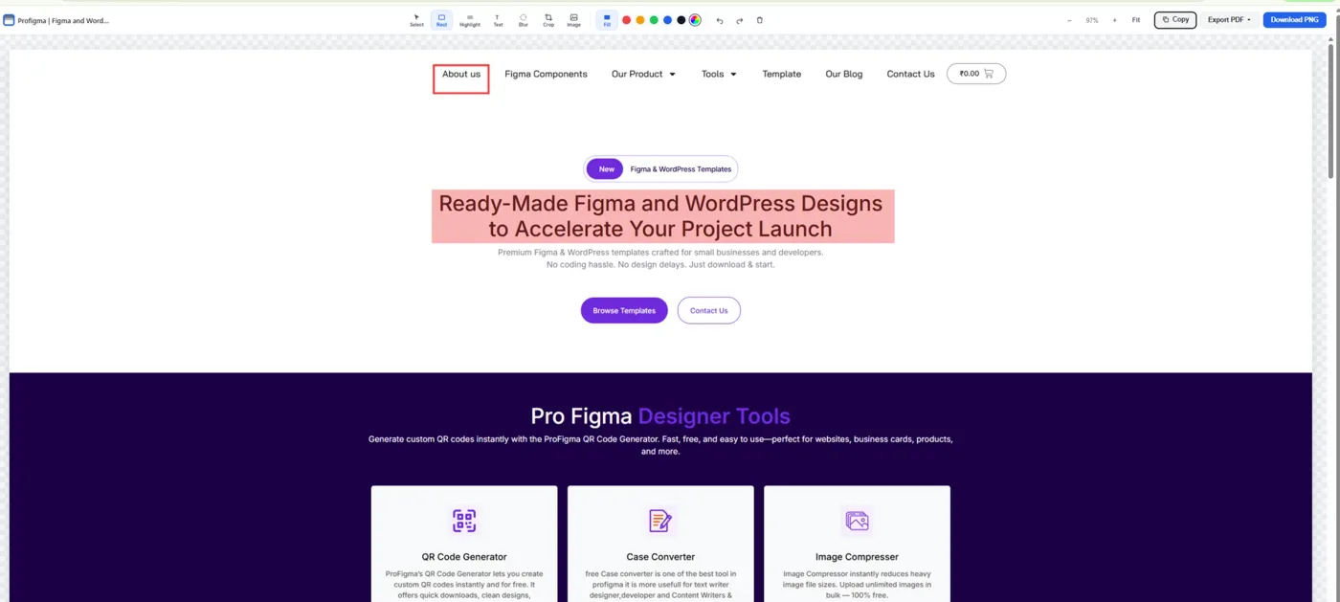Undo the last annotation
Viewport: 1340px width, 602px height.
coord(720,20)
